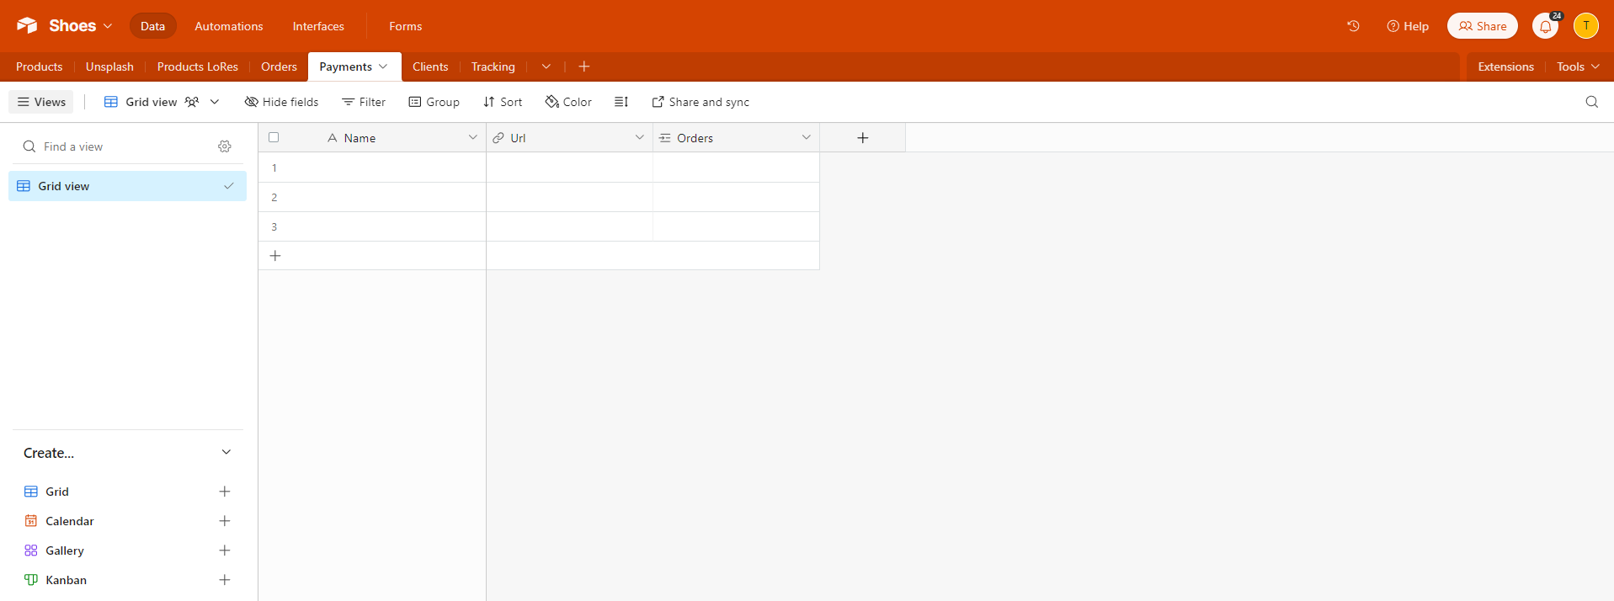Click the Airtable base logo icon
This screenshot has width=1614, height=601.
27,26
